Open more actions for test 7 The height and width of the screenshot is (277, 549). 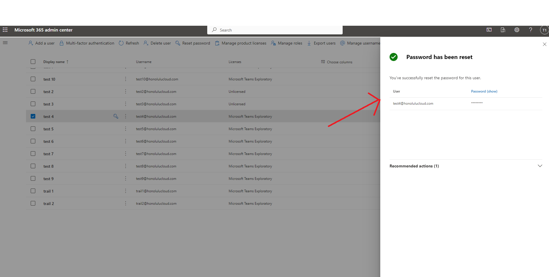[126, 154]
